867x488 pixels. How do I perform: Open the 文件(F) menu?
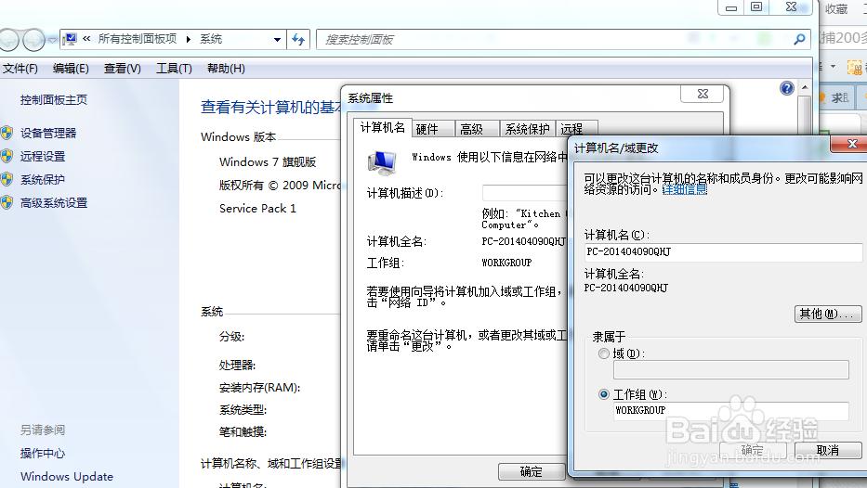(20, 69)
